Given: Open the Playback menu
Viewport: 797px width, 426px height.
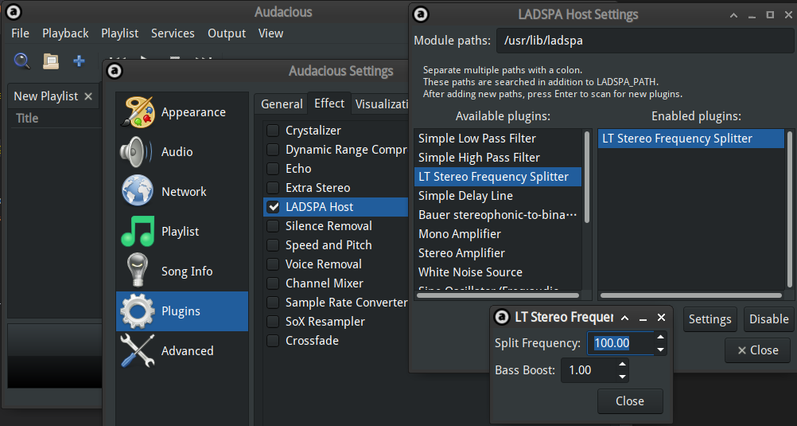Looking at the screenshot, I should pos(65,33).
